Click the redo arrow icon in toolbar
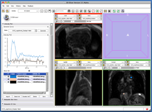Image resolution: width=152 pixels, height=112 pixels. point(118,11)
